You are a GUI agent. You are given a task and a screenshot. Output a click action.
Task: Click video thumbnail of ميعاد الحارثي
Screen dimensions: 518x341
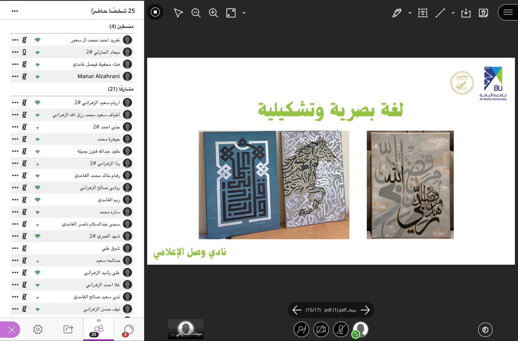point(186,329)
